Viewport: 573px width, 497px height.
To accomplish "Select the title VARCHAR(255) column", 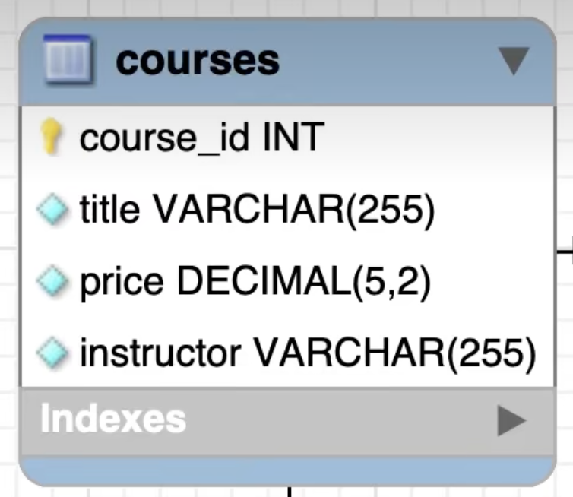I will (x=257, y=211).
